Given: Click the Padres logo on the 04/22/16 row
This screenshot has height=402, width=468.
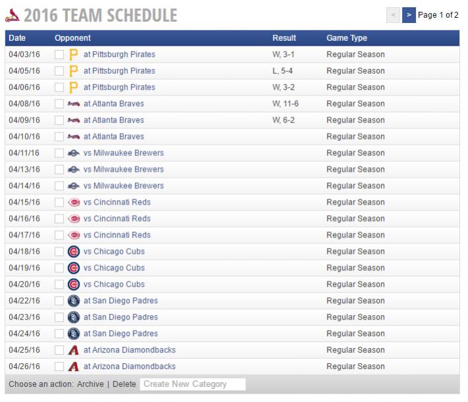Looking at the screenshot, I should tap(73, 301).
